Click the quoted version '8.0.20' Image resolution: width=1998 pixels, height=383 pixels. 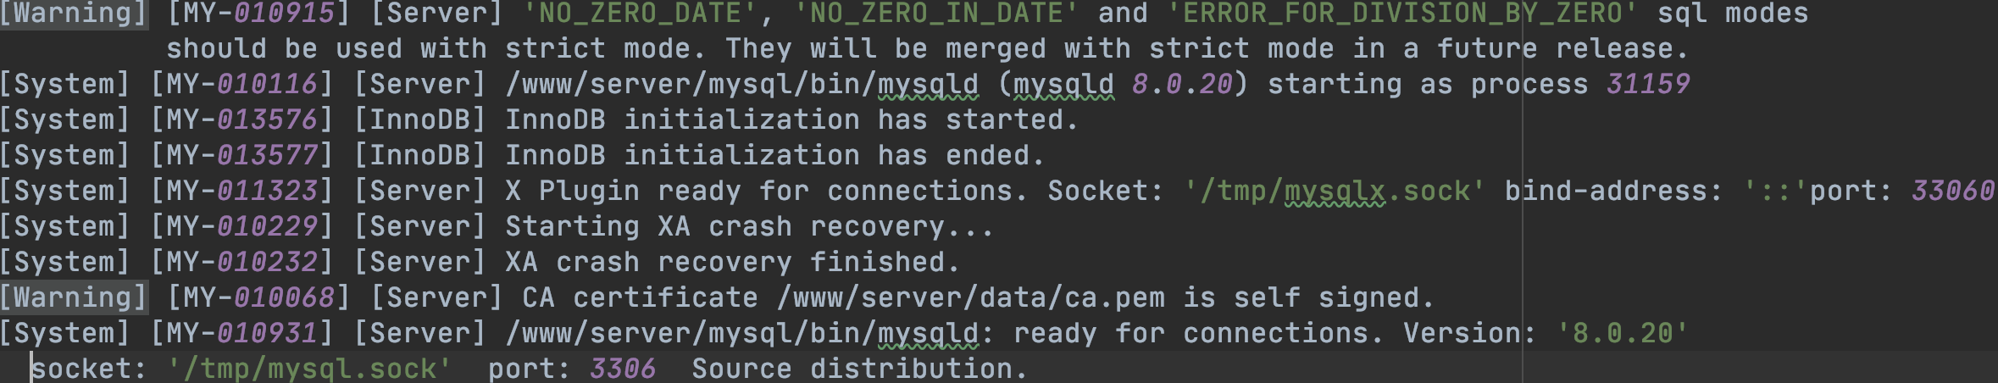(1623, 333)
